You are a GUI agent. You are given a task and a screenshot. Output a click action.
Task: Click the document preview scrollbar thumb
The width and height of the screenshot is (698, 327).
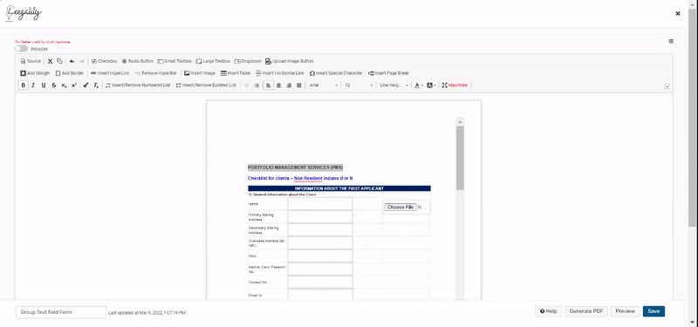(460, 158)
